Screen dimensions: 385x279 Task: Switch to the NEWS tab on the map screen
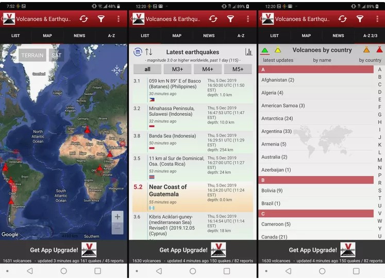[x=79, y=36]
